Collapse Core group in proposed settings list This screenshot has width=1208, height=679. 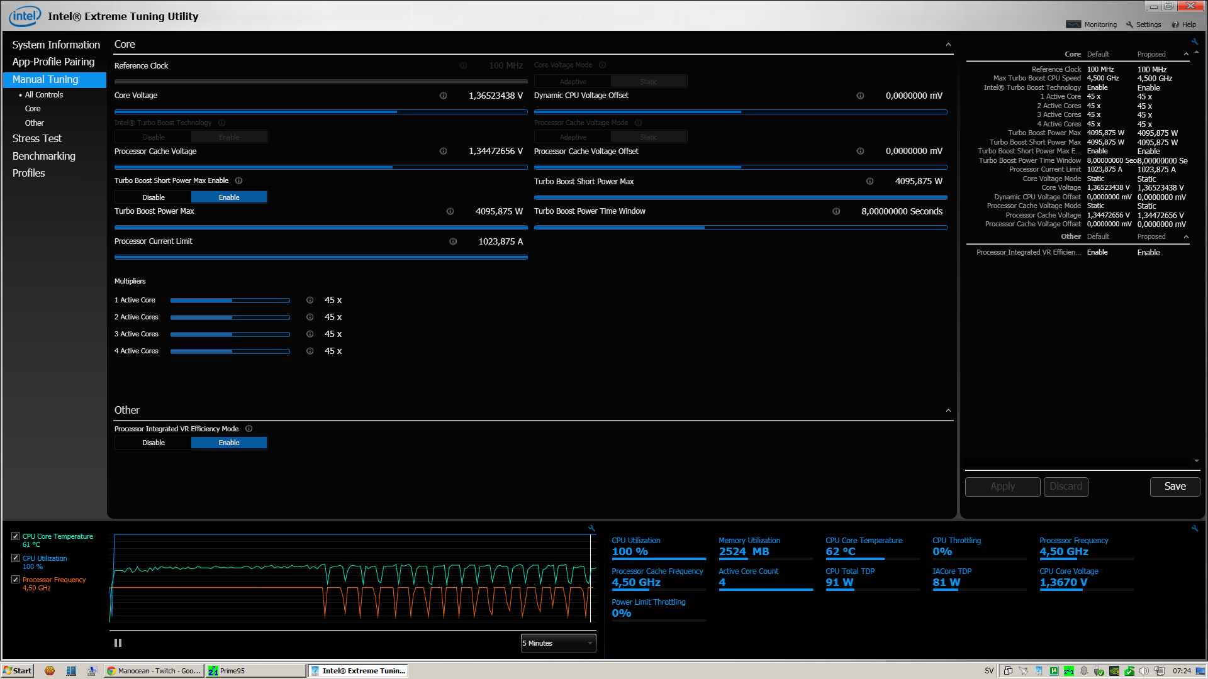click(1186, 54)
